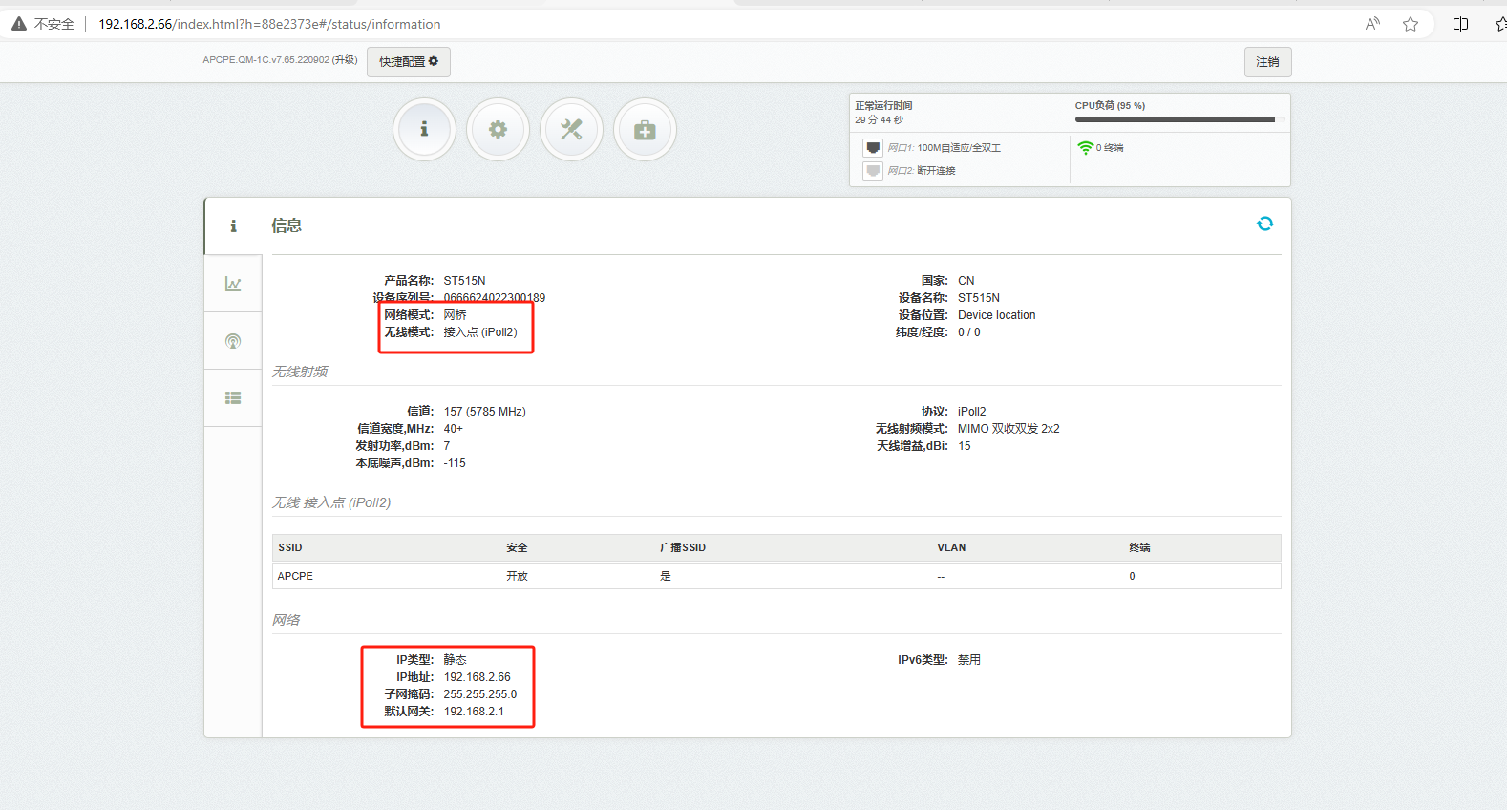Open the information status circle icon
Image resolution: width=1507 pixels, height=810 pixels.
point(424,129)
